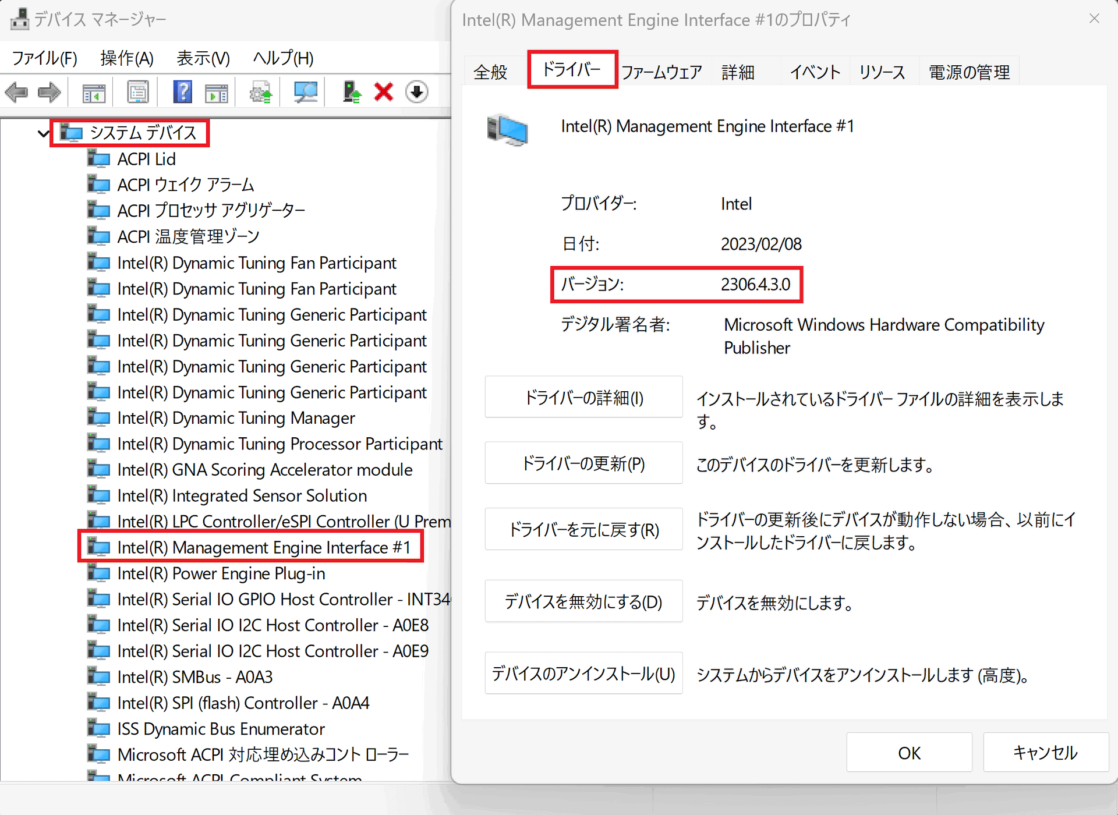Select Intel(R) Serial IO I2C Host Controller - A0E9
This screenshot has height=815, width=1118.
273,651
